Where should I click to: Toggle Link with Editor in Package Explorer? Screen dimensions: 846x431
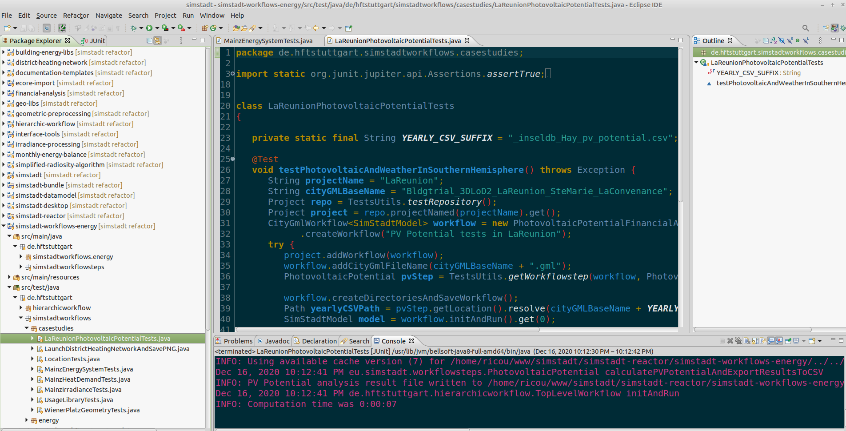(x=157, y=40)
